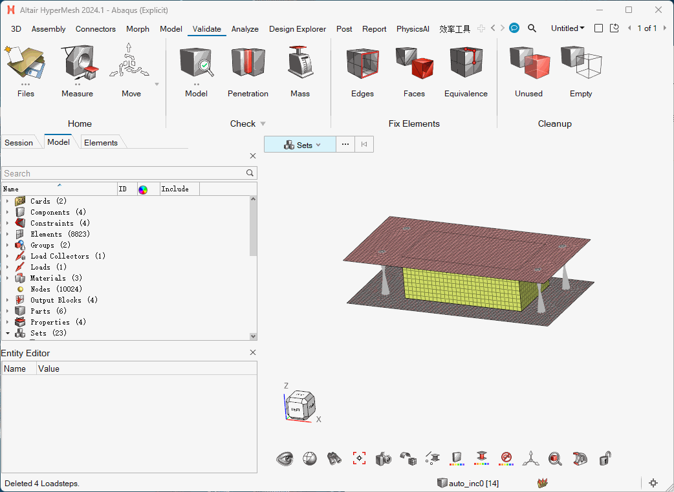Switch to the Analyze ribbon tab
Viewport: 674px width, 492px height.
(x=245, y=29)
